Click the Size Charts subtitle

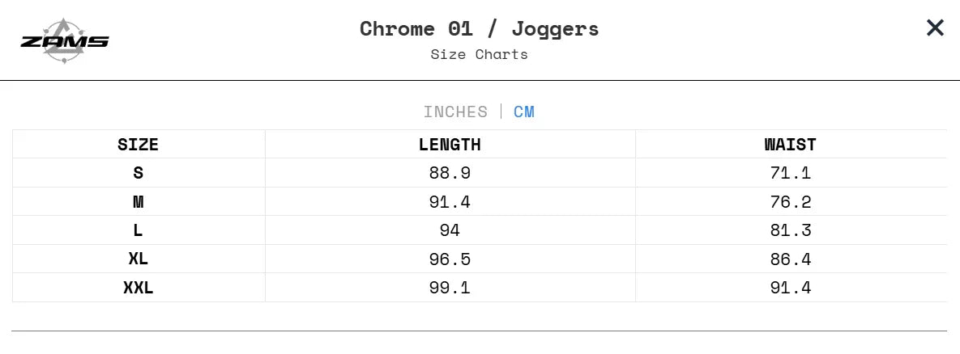click(479, 54)
